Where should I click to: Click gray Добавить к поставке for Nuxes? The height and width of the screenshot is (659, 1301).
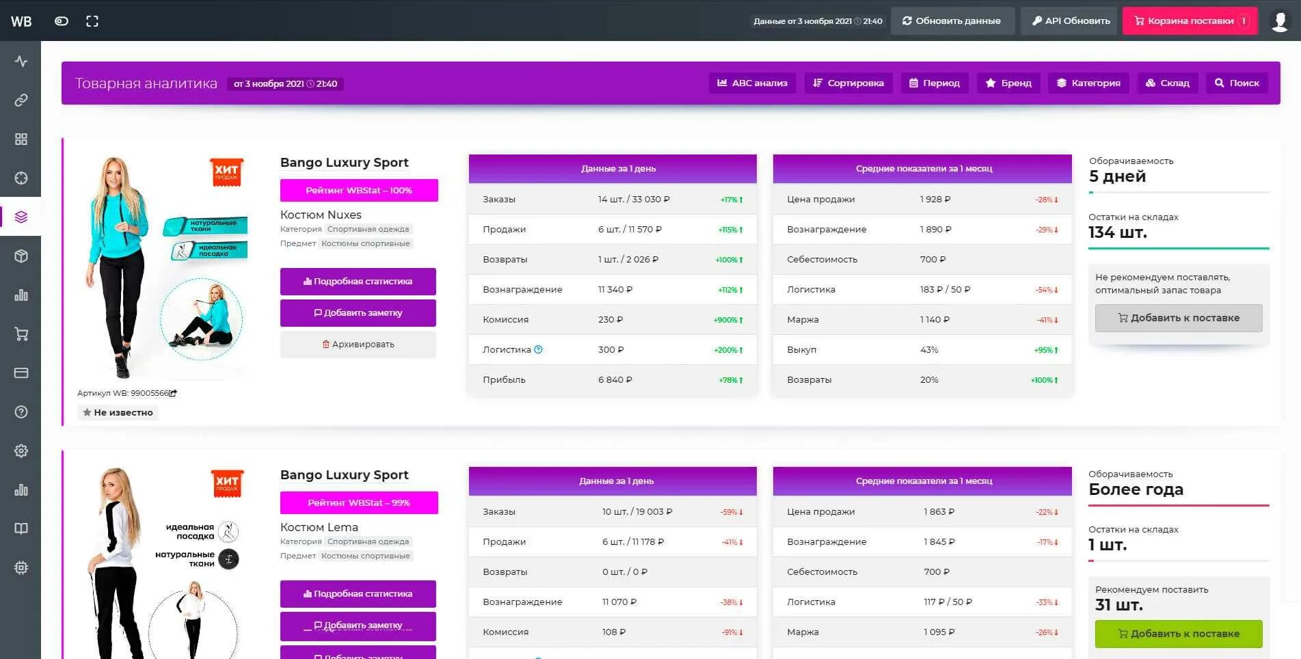point(1179,318)
